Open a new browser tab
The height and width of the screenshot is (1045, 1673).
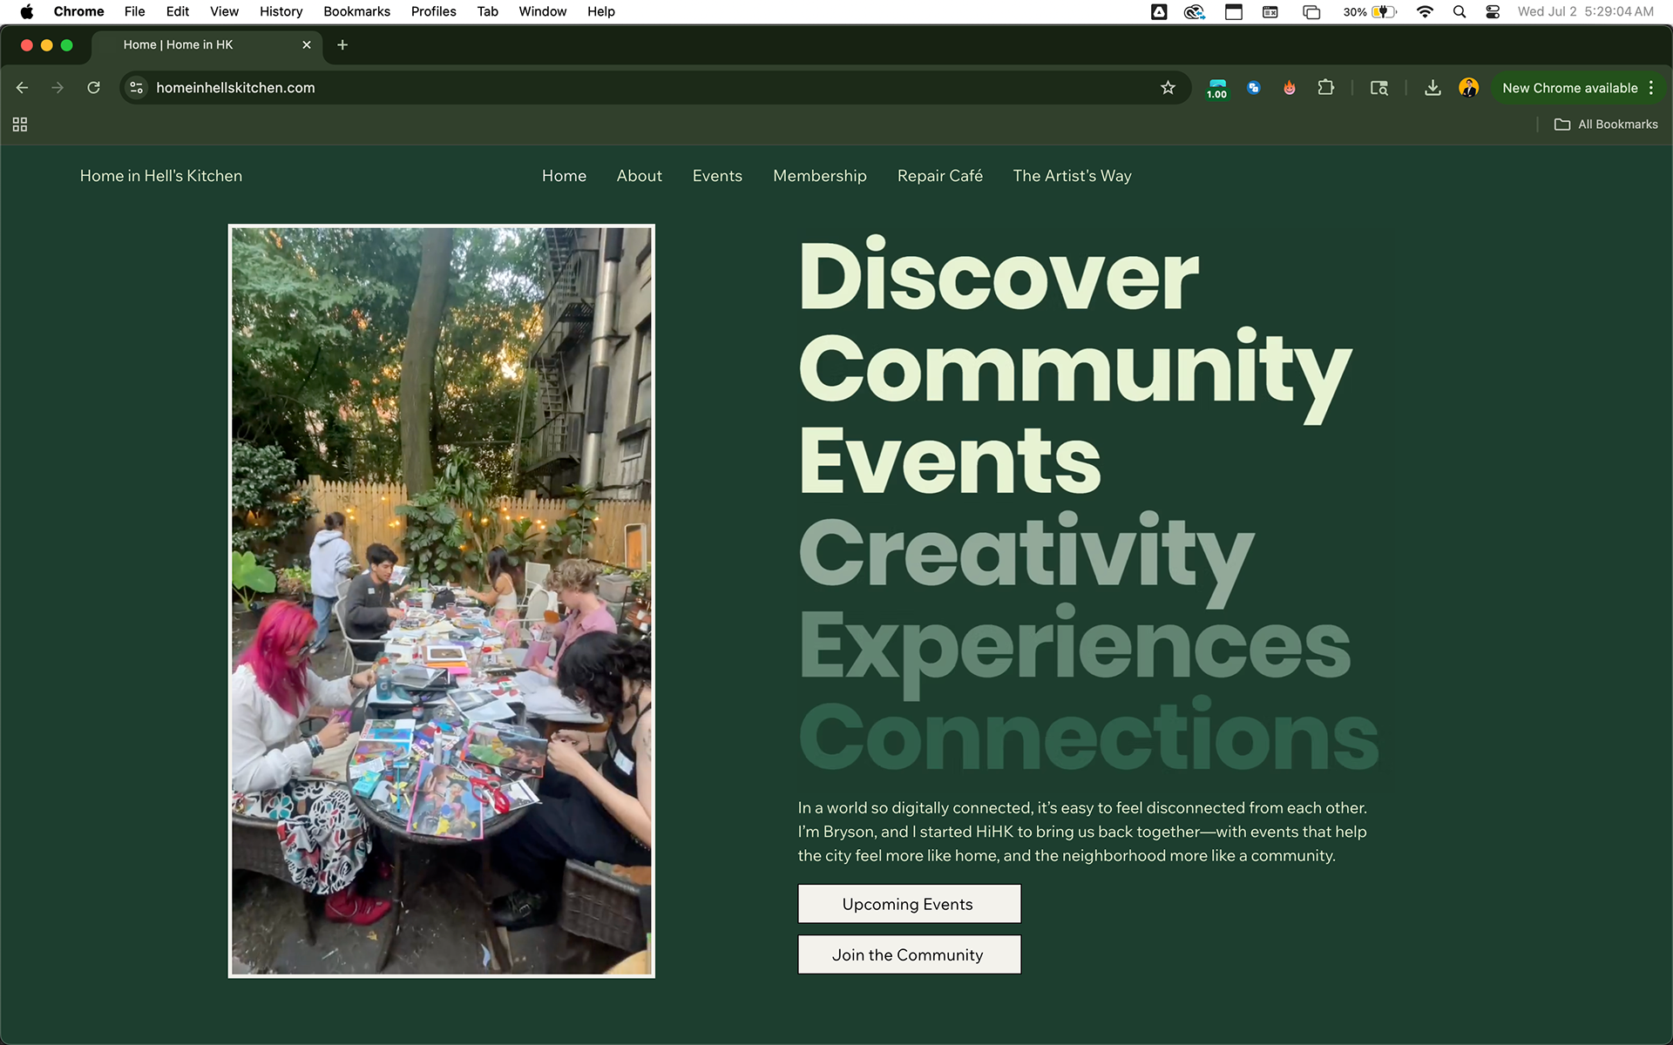pyautogui.click(x=342, y=45)
